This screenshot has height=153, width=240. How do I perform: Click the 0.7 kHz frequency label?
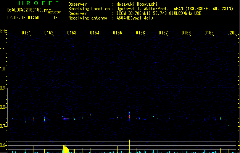coord(3,126)
